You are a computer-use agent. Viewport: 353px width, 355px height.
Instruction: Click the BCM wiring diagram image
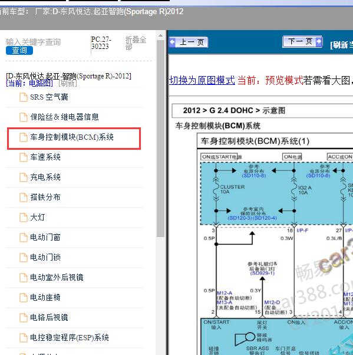click(x=275, y=244)
